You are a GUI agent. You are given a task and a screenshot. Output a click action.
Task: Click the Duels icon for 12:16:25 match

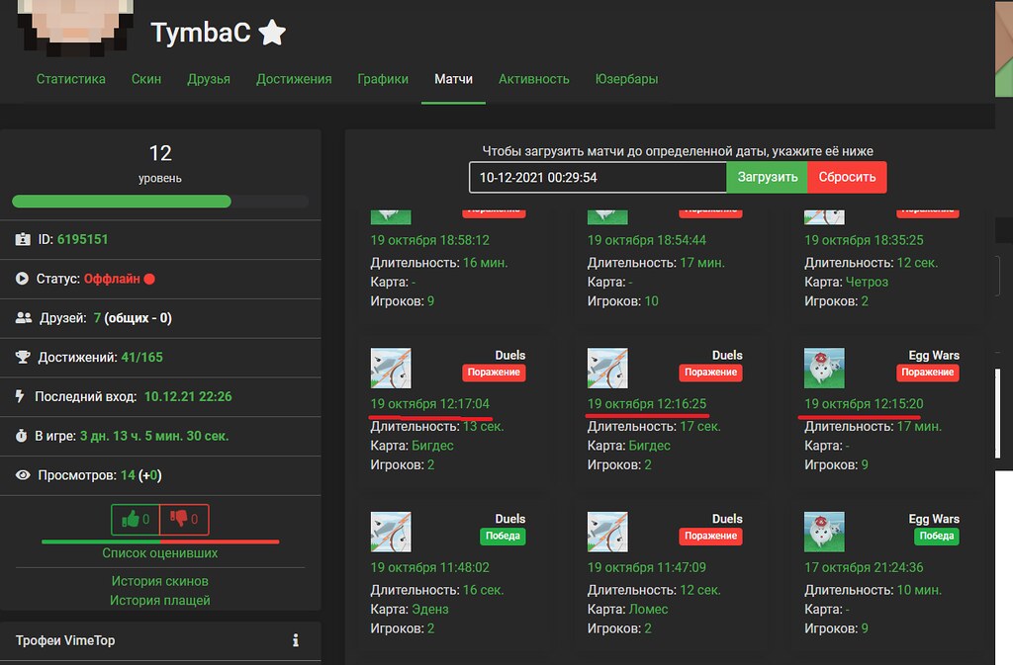(607, 367)
